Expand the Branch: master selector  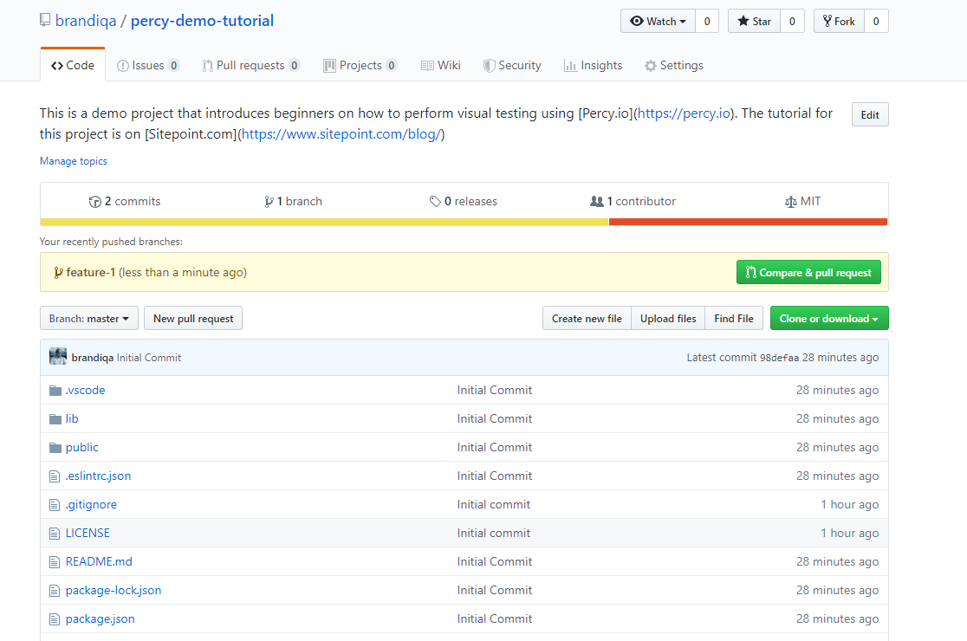(x=89, y=319)
